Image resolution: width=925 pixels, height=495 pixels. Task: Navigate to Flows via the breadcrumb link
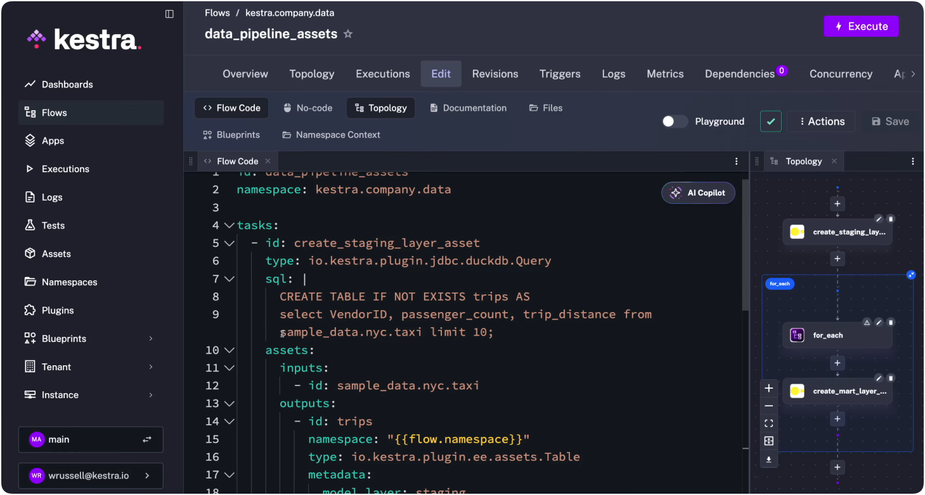pyautogui.click(x=217, y=12)
